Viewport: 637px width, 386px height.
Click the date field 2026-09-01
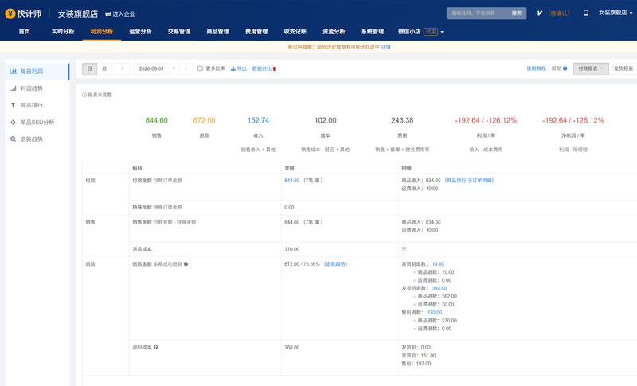point(151,68)
